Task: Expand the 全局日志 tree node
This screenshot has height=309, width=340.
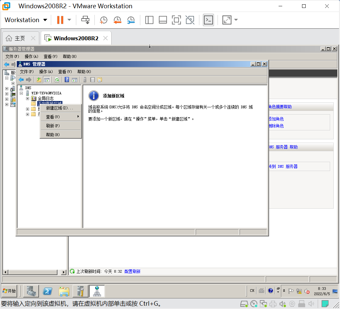Action: (27, 98)
